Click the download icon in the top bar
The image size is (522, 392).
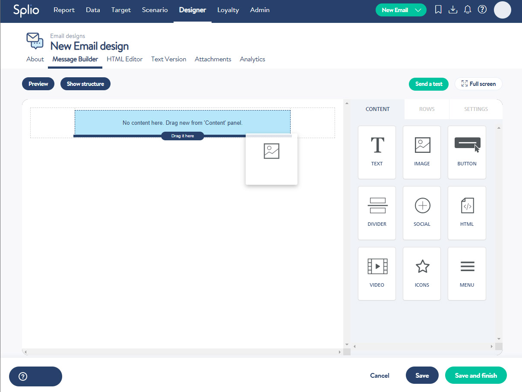point(452,9)
